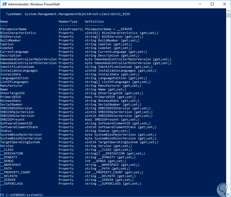The width and height of the screenshot is (231, 197).
Task: Select the __SUPERCLASS property name
Action: (x=12, y=184)
